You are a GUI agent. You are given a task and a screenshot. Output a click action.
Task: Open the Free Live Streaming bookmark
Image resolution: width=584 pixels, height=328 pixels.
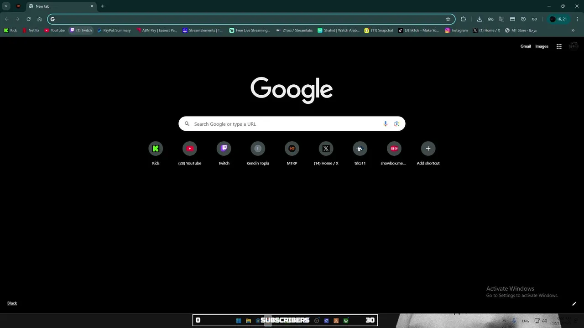pos(250,31)
